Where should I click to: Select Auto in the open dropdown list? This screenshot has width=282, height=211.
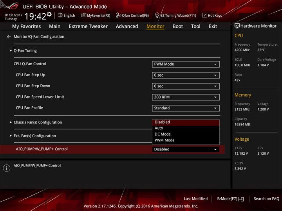[186, 128]
